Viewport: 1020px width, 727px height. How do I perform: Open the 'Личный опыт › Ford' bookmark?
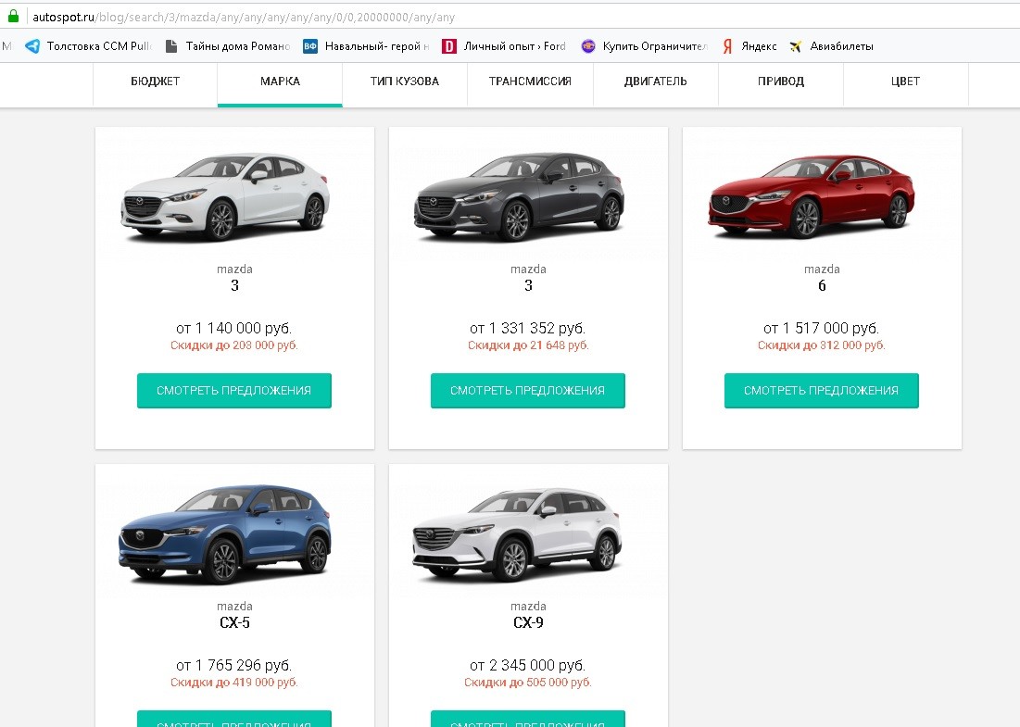[x=504, y=45]
